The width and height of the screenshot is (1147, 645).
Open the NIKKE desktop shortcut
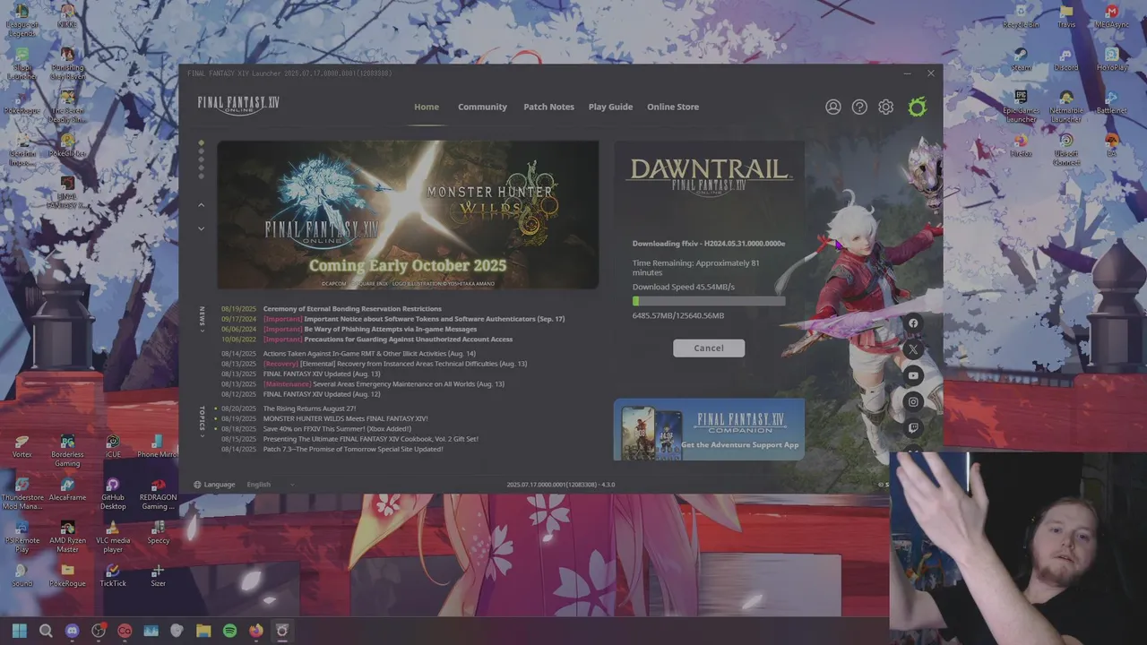(67, 17)
